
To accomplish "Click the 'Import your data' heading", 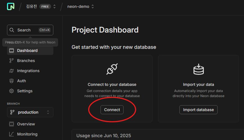I will [x=199, y=84].
